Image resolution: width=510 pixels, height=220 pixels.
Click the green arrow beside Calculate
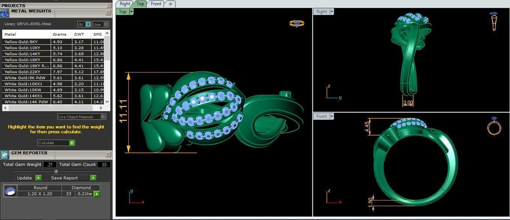72,143
